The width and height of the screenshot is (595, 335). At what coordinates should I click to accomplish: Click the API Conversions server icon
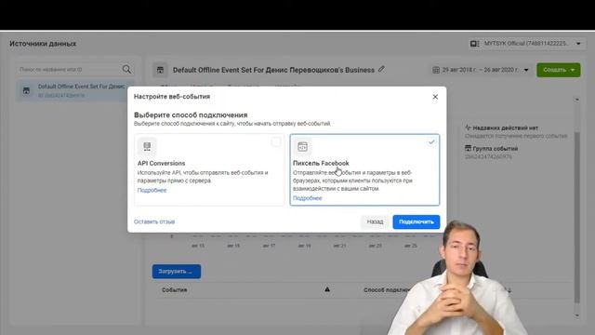tap(147, 147)
